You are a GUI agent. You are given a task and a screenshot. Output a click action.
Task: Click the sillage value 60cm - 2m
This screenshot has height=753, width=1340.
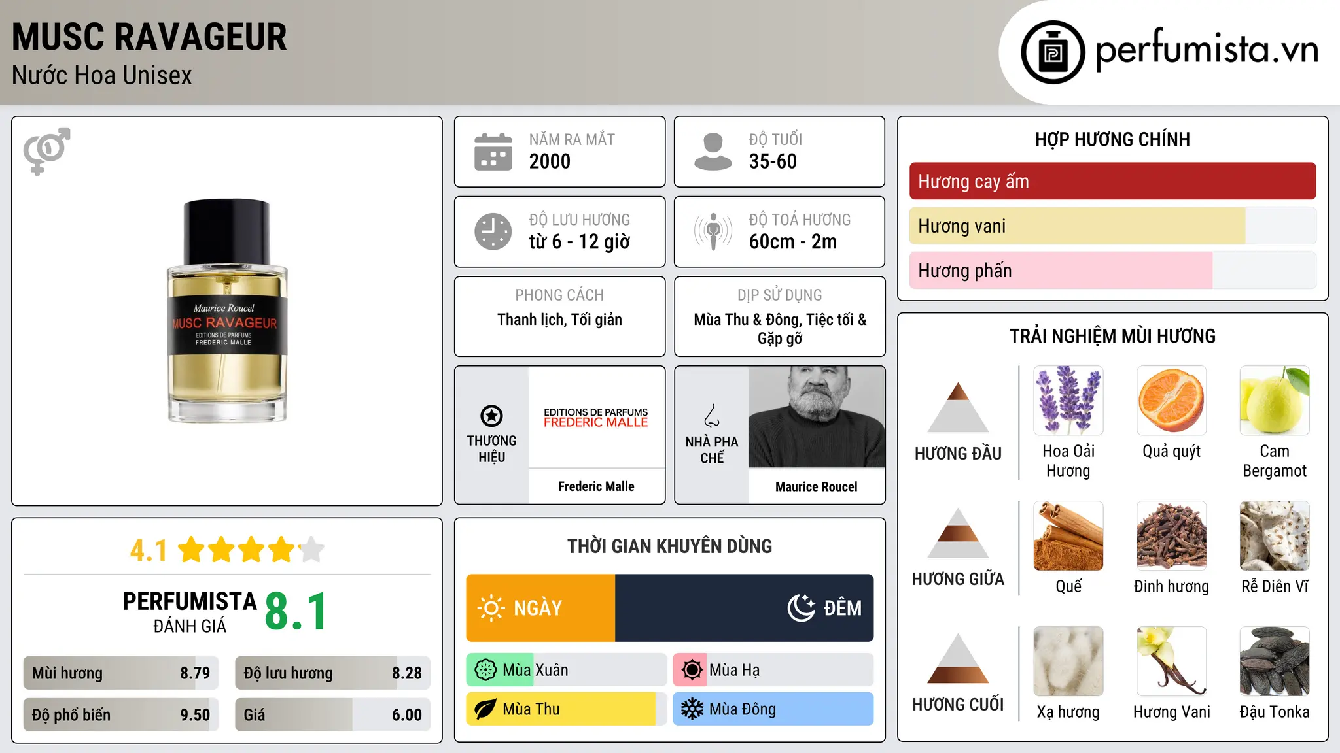click(x=793, y=242)
